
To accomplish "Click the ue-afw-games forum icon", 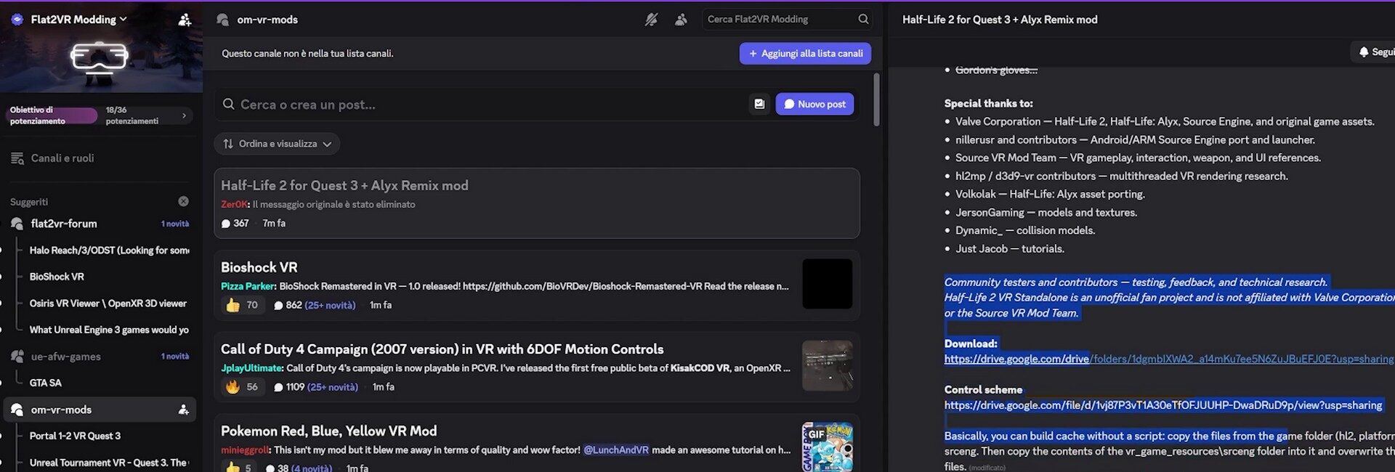I will [x=17, y=357].
